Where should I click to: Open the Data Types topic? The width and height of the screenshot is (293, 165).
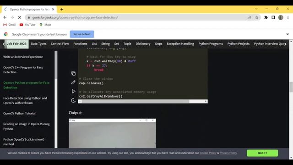pos(38,44)
